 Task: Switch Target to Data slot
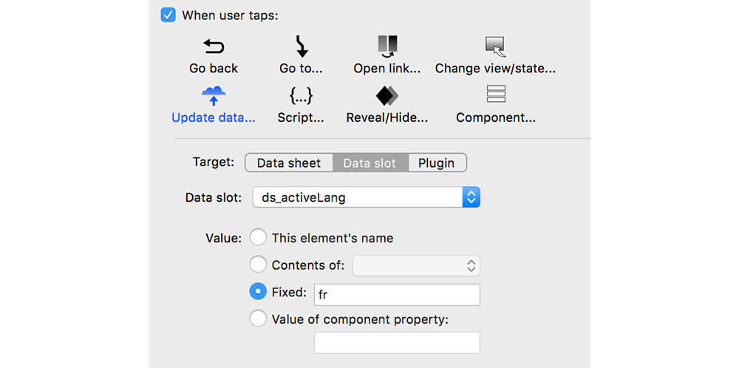click(370, 163)
